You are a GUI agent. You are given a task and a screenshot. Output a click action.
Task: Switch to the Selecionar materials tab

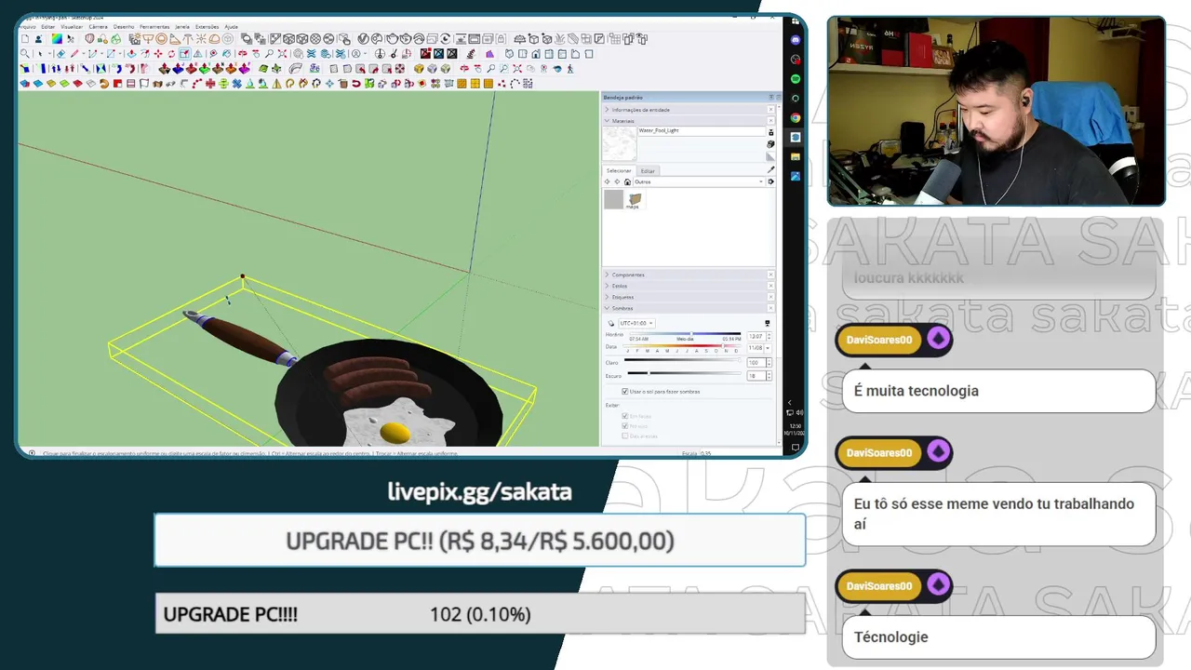tap(619, 171)
